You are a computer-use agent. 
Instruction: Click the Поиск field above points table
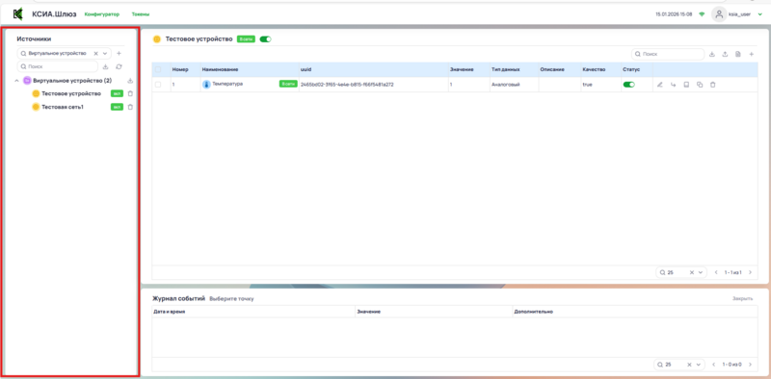tap(668, 54)
